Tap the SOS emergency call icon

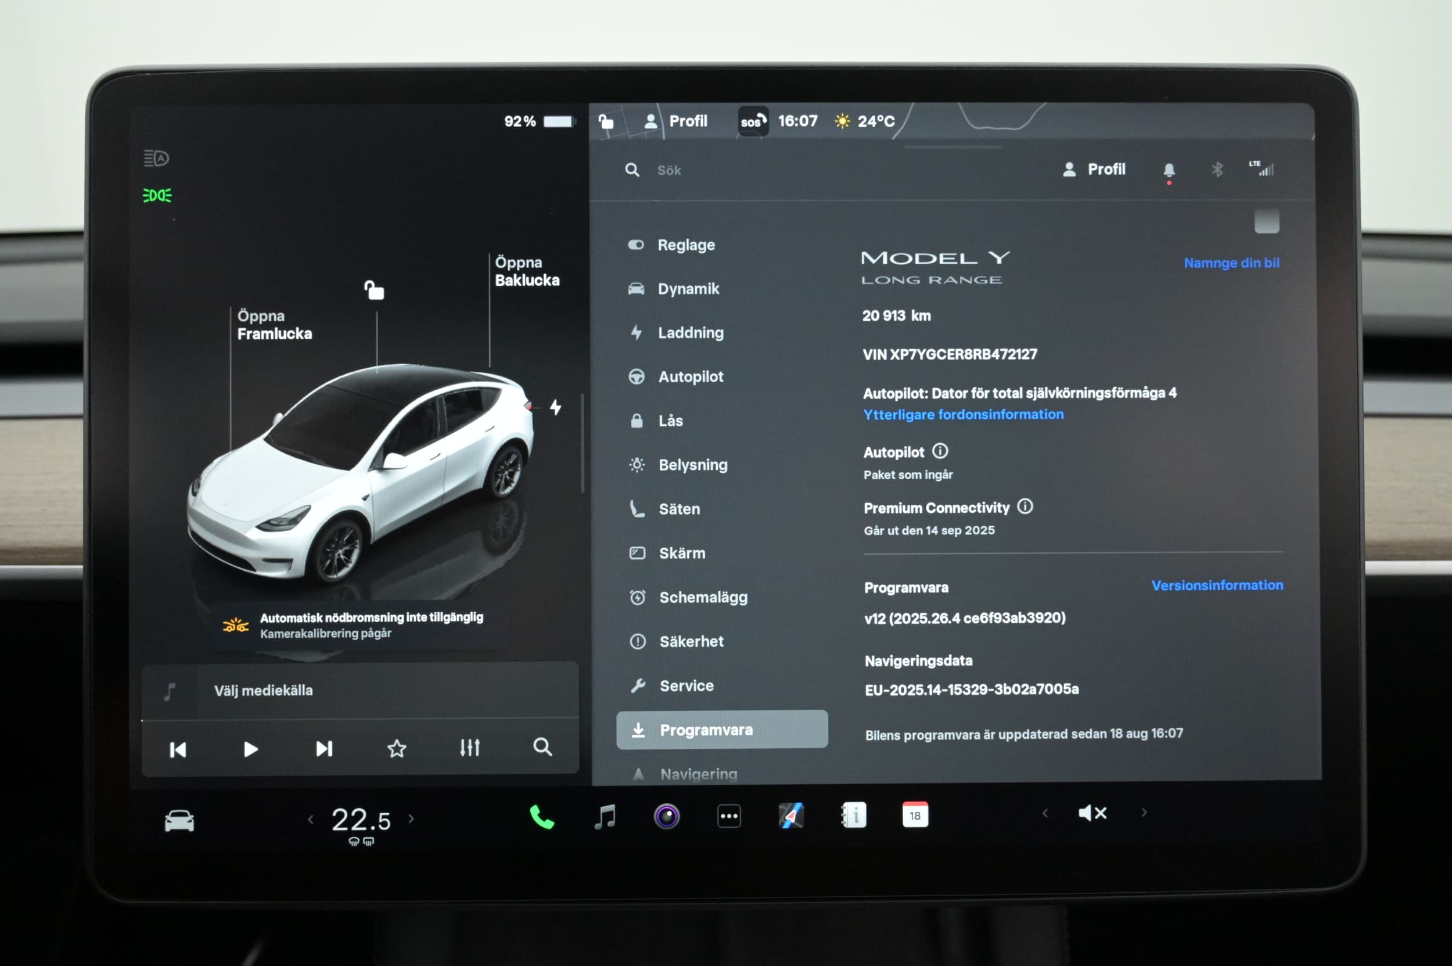coord(753,121)
